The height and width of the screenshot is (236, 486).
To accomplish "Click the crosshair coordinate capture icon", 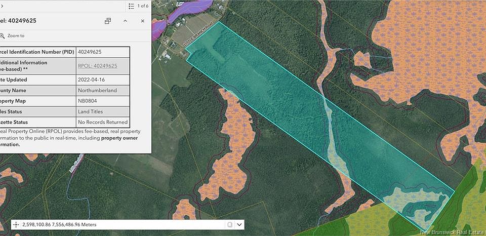I will 16,224.
